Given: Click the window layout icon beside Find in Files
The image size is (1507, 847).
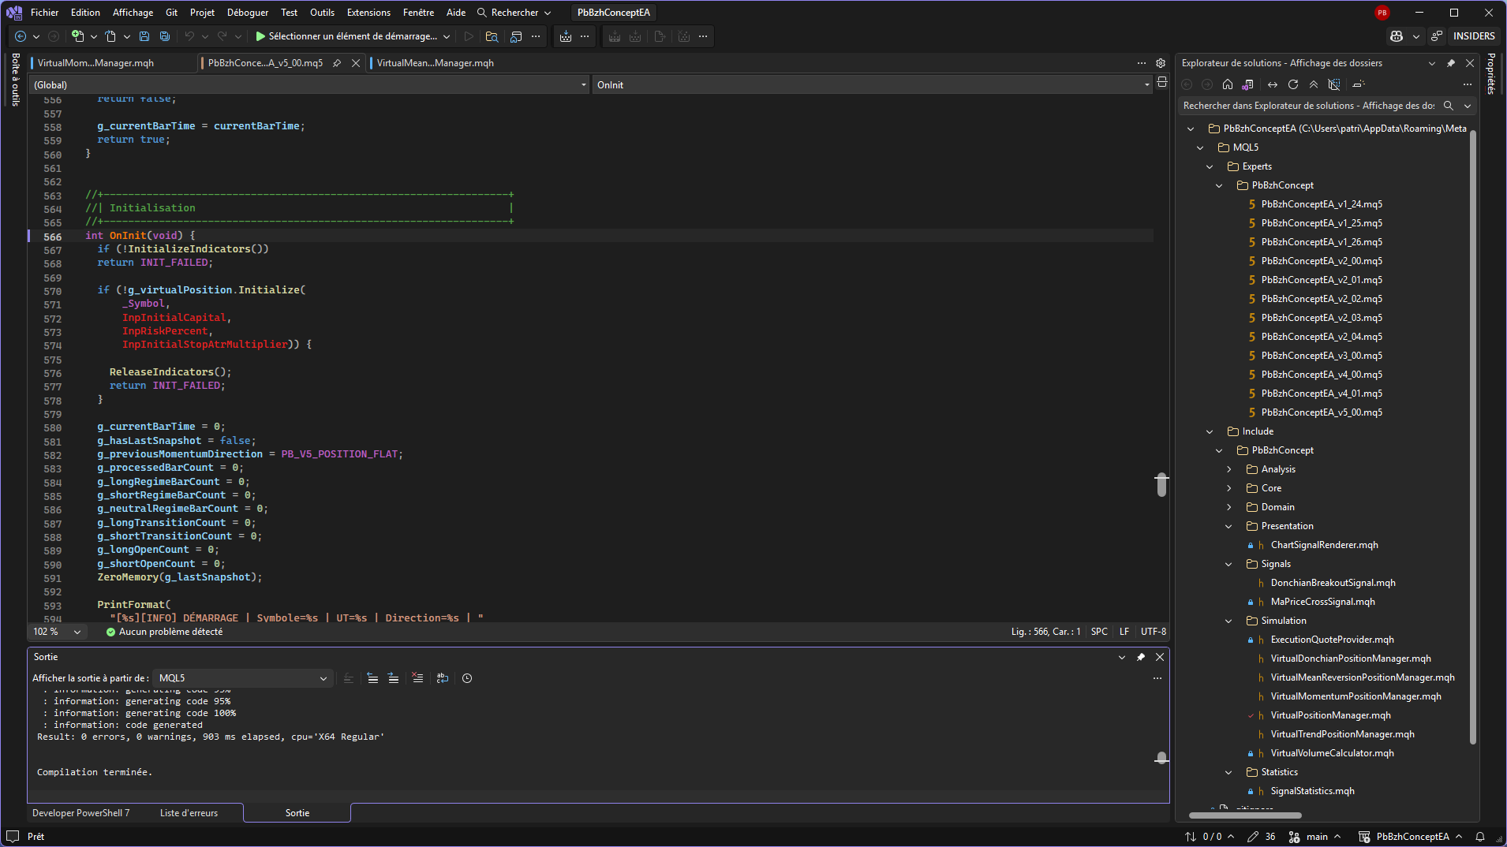Looking at the screenshot, I should [516, 36].
